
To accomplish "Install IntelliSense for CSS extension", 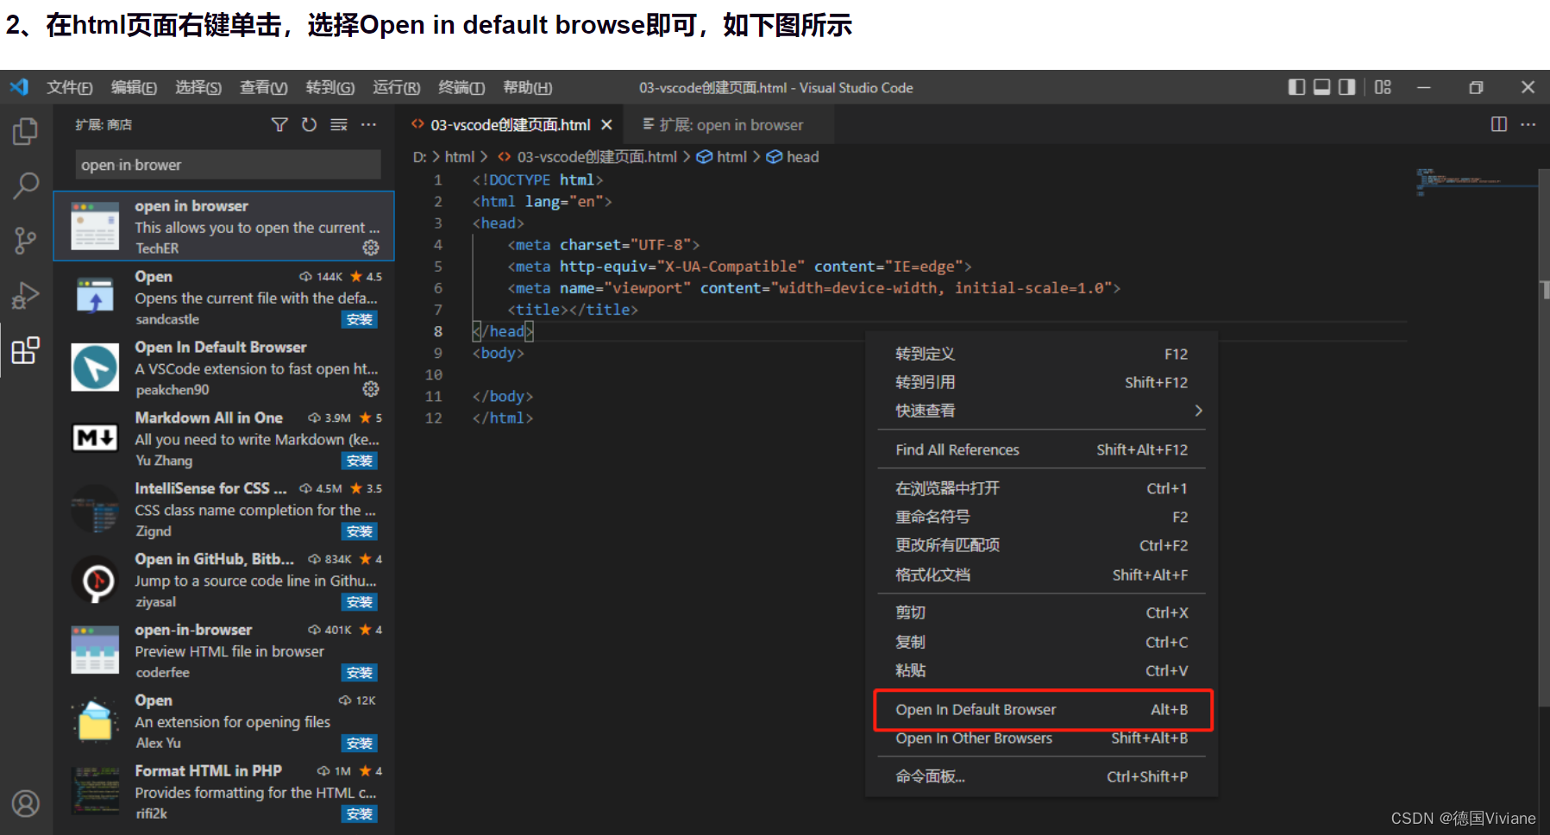I will (360, 532).
